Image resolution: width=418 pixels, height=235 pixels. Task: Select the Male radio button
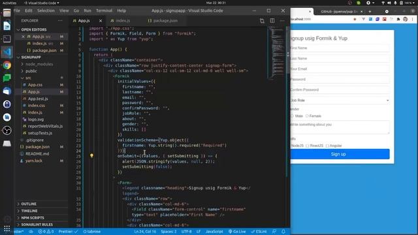pyautogui.click(x=292, y=116)
